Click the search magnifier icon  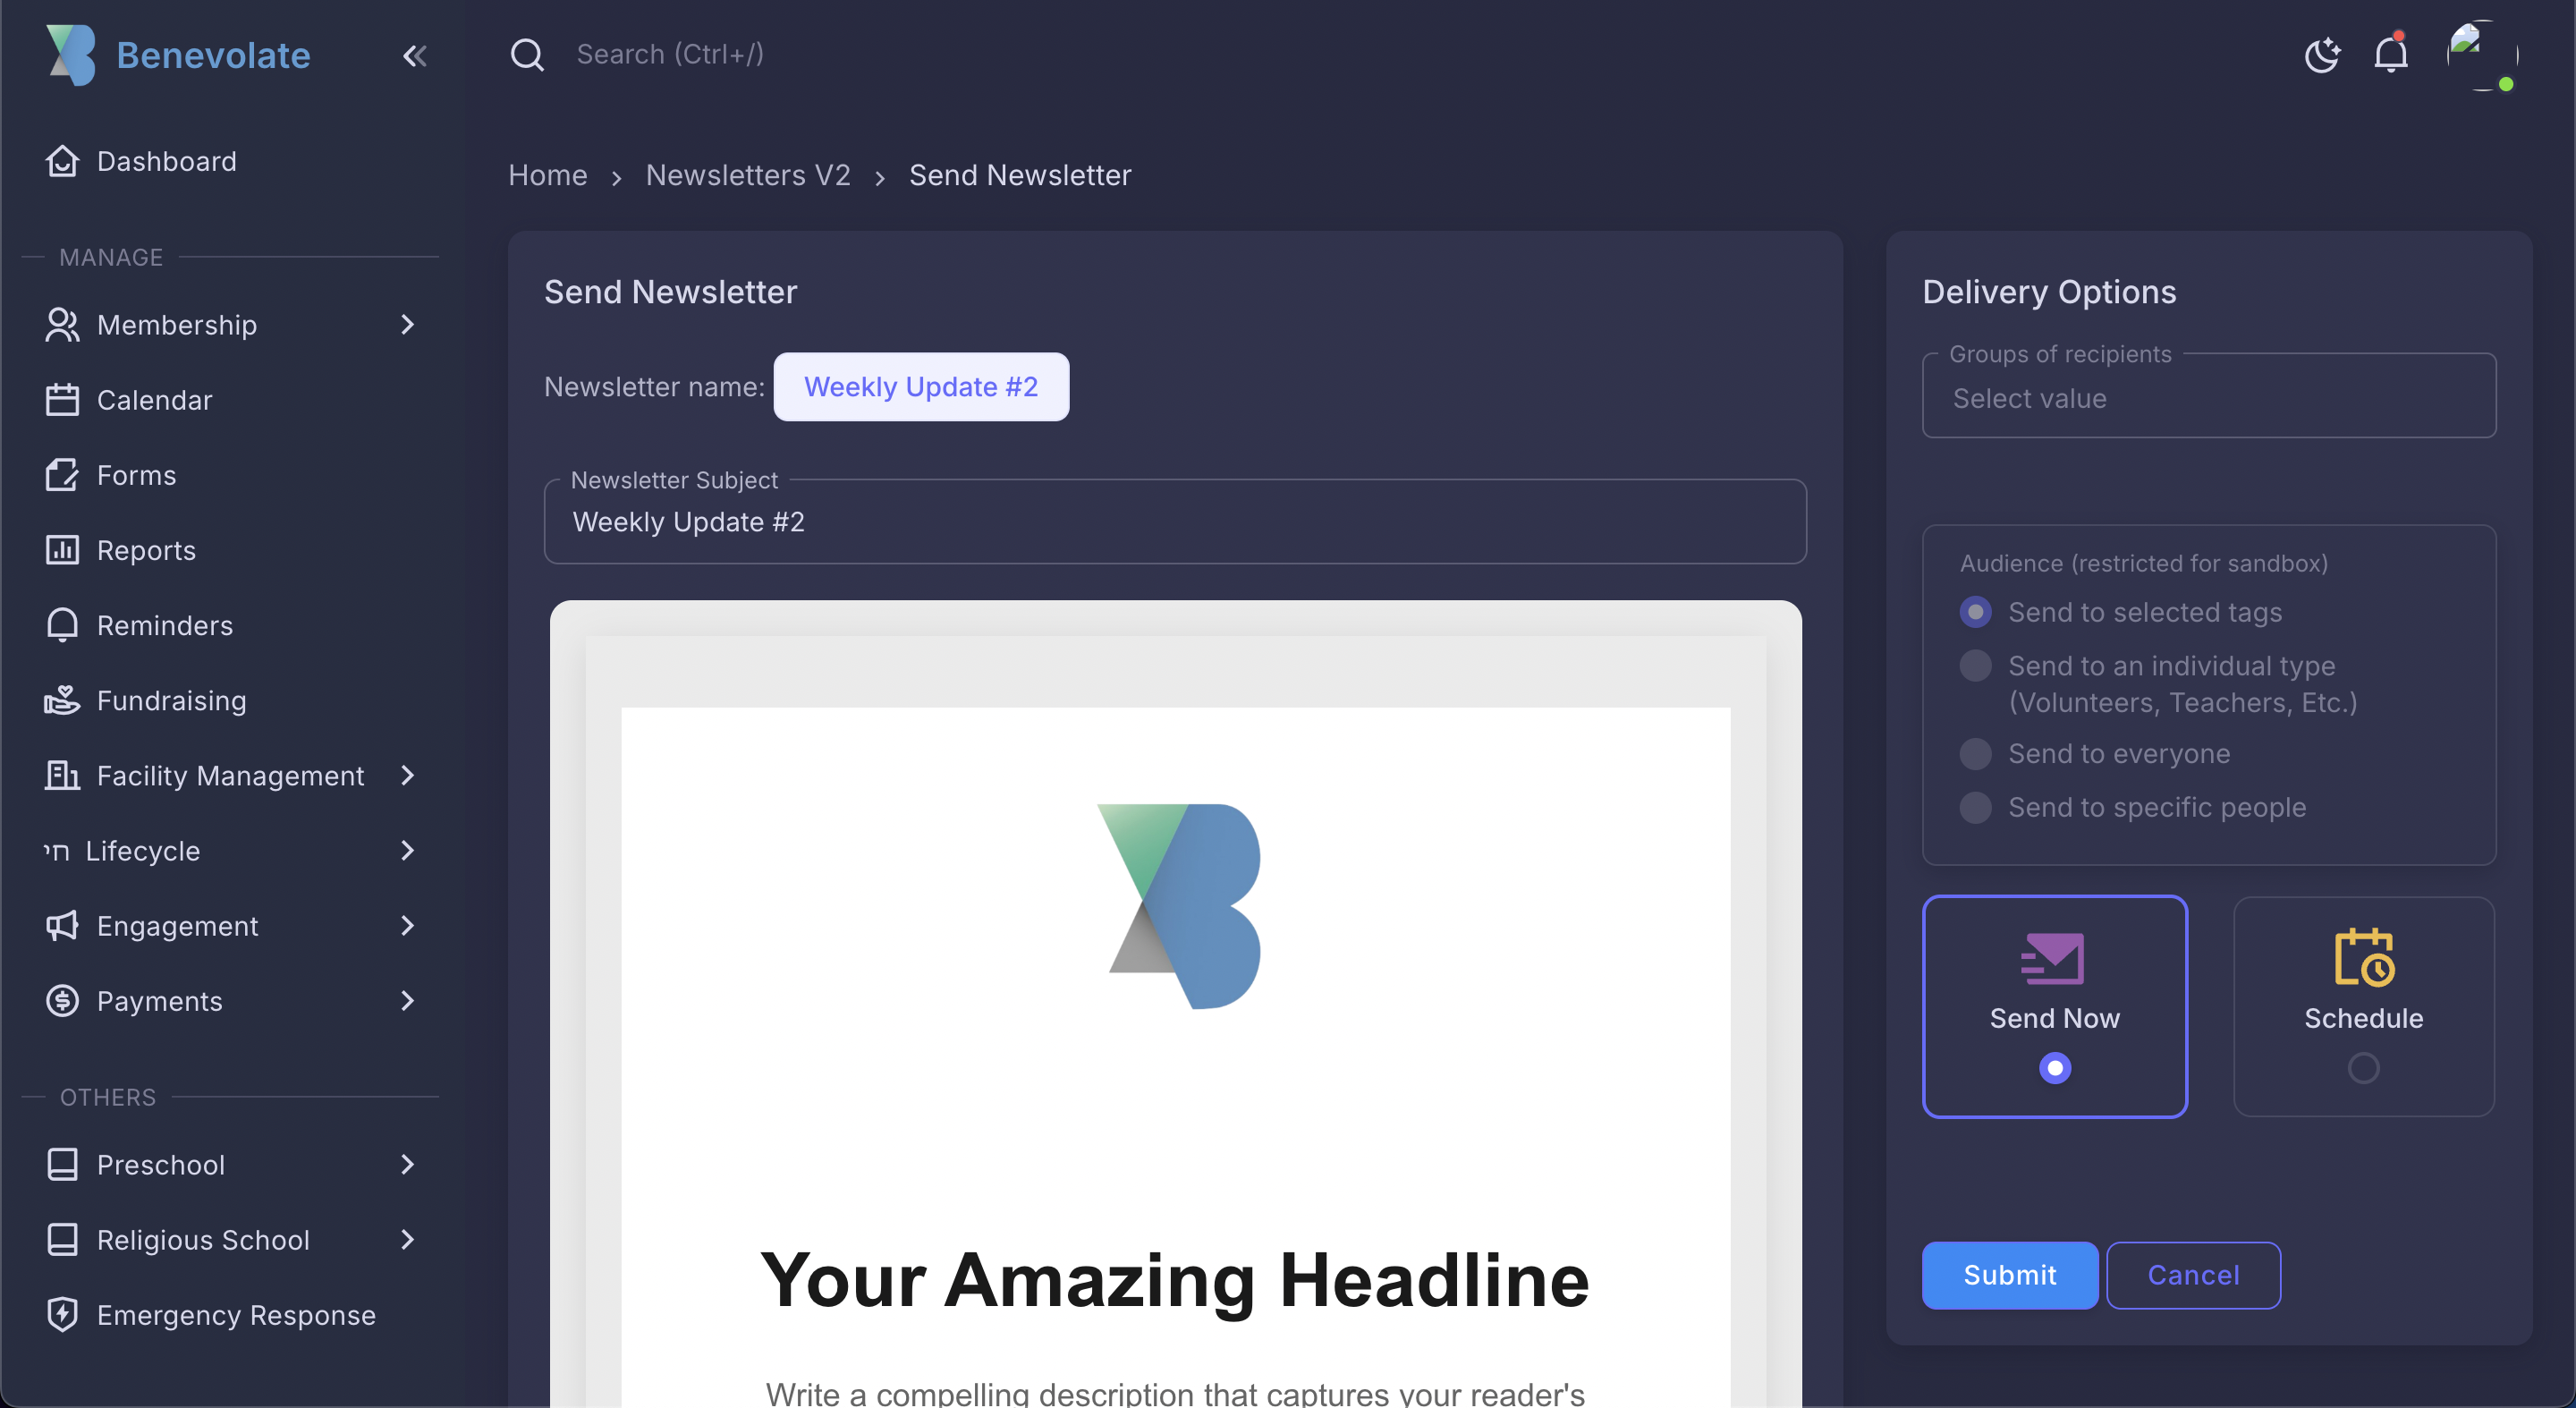click(x=527, y=55)
